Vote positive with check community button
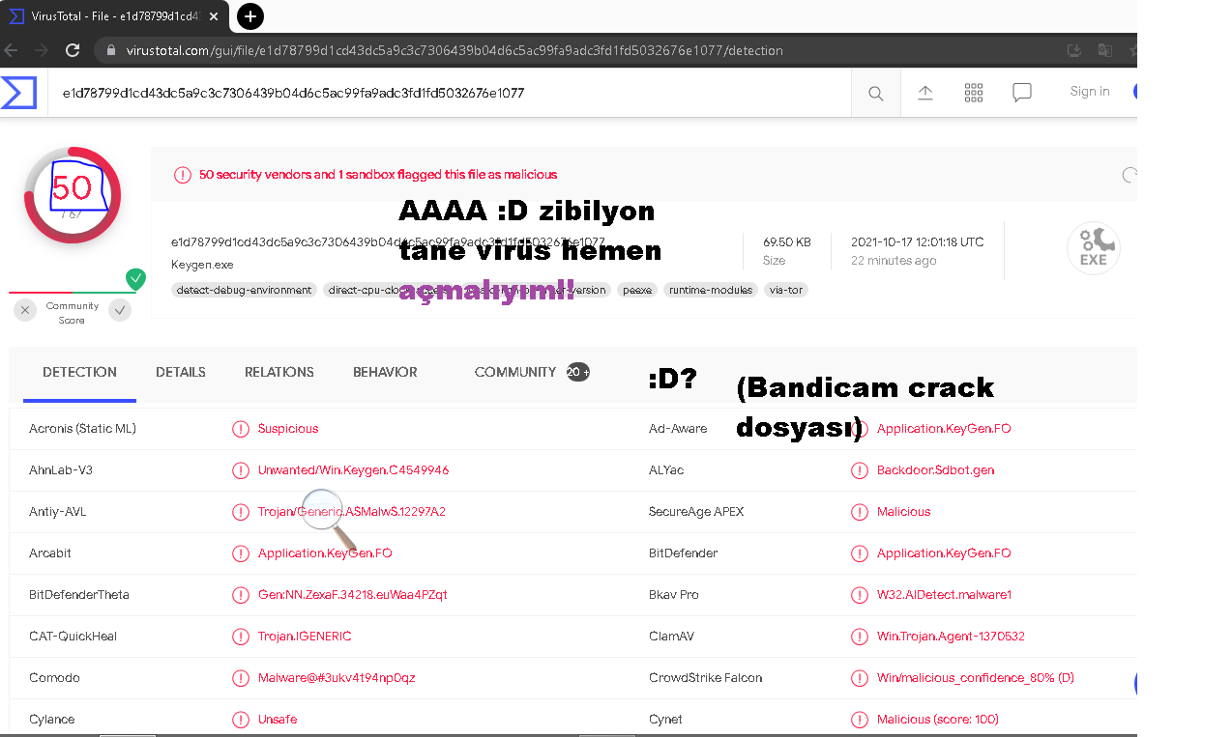The width and height of the screenshot is (1232, 737). click(120, 310)
